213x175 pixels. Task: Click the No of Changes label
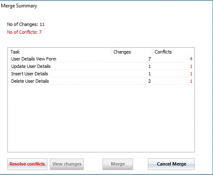click(26, 24)
